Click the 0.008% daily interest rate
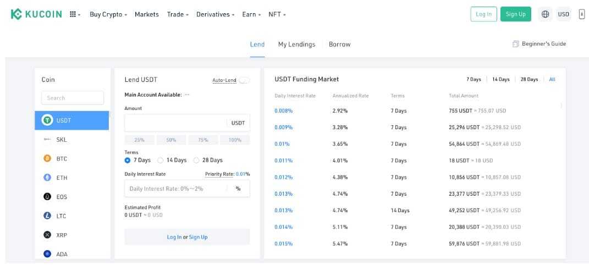The height and width of the screenshot is (265, 589). (284, 111)
